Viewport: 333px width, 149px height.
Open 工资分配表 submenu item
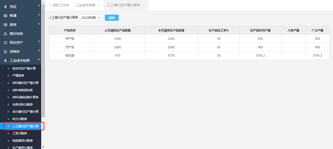19,133
